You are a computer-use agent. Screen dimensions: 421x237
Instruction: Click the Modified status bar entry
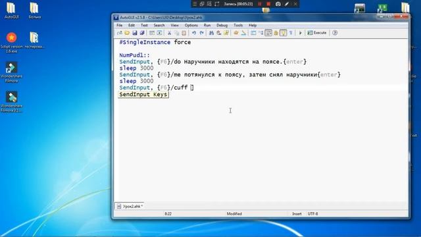(234, 214)
